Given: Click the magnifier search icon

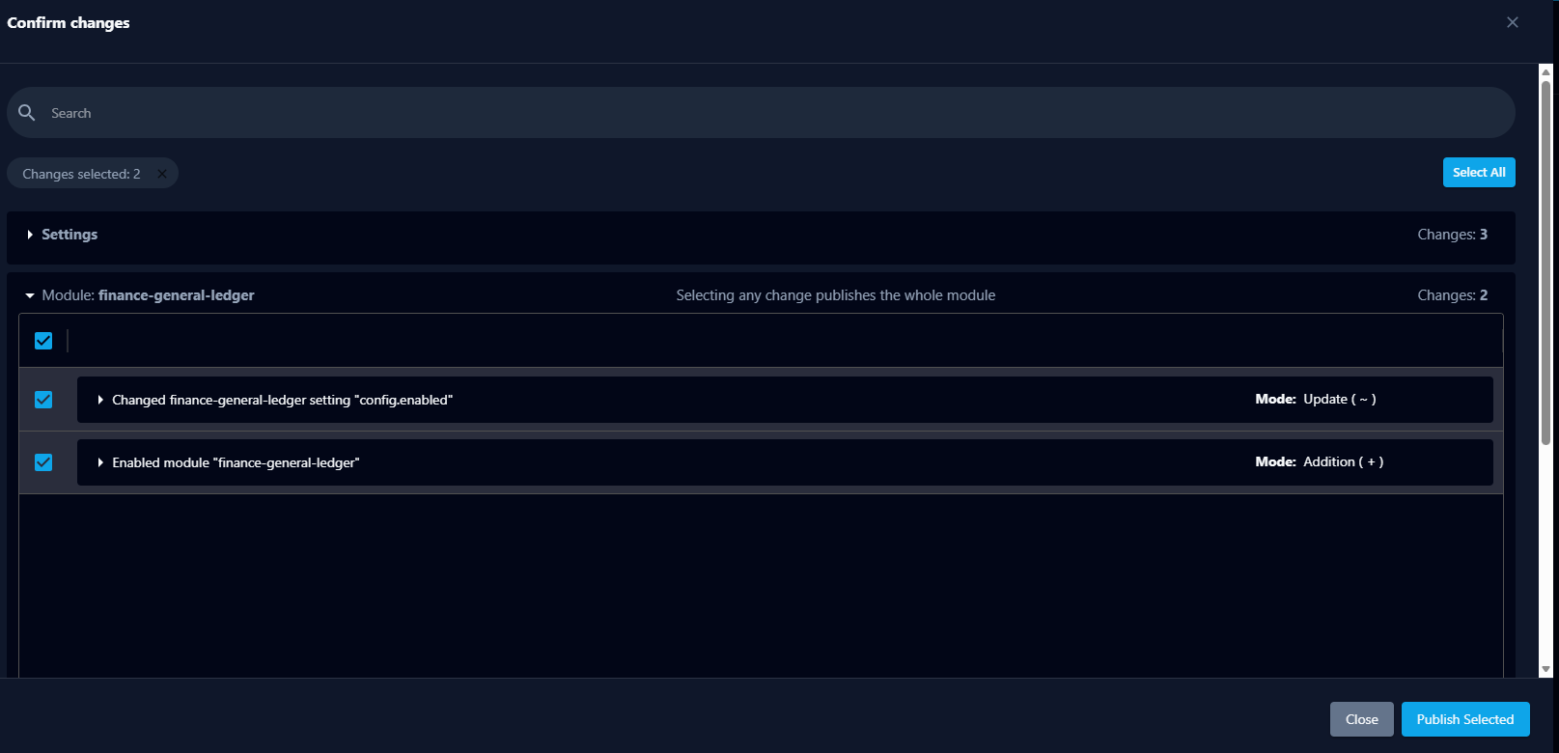Looking at the screenshot, I should click(x=27, y=113).
